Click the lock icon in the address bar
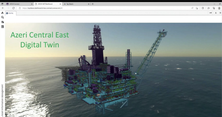This screenshot has height=117, width=222. click(20, 8)
